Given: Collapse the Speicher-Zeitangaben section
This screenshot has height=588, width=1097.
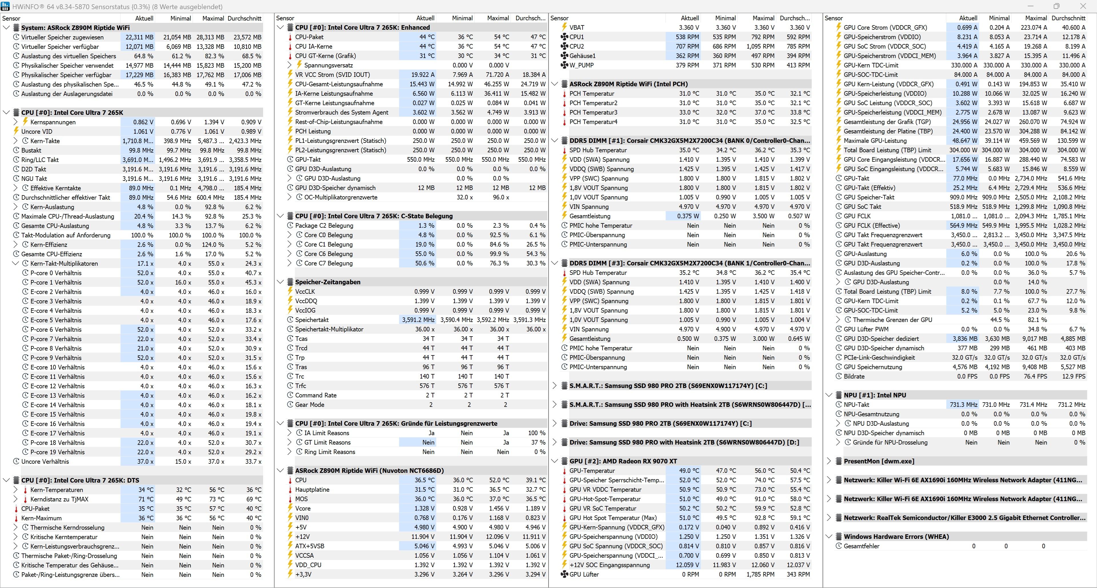Looking at the screenshot, I should [x=280, y=282].
